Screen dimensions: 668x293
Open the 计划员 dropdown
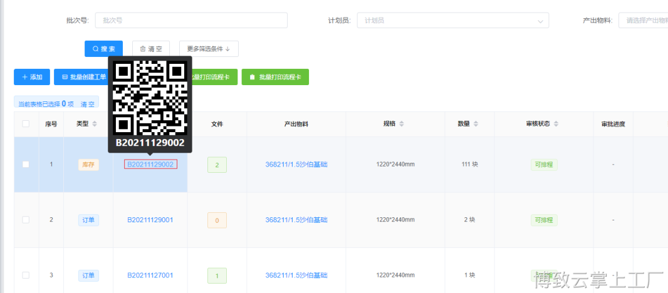point(453,21)
